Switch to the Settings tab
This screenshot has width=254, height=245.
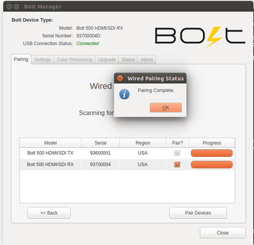point(43,60)
